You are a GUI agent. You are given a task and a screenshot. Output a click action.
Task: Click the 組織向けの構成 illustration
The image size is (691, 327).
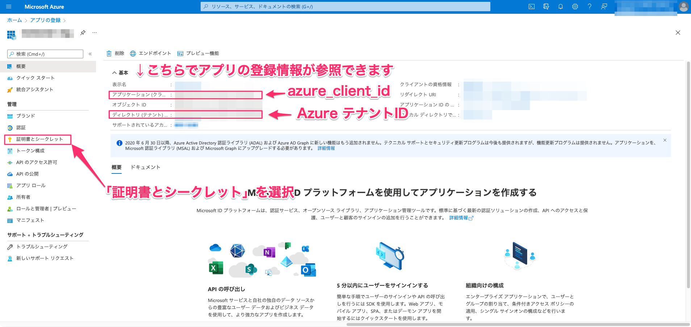click(520, 256)
